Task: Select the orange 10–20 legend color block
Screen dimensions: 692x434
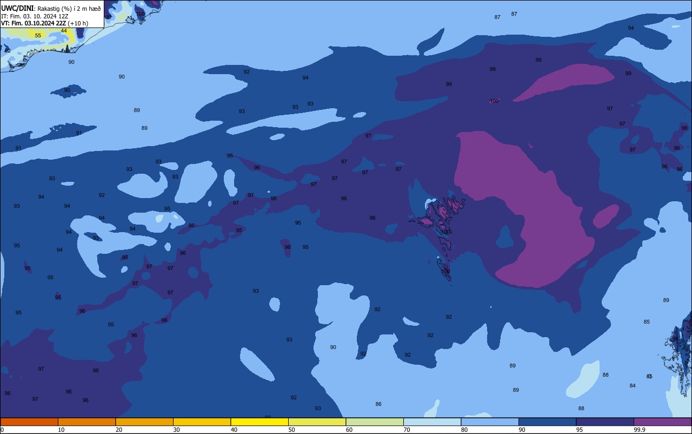Action: click(x=86, y=422)
